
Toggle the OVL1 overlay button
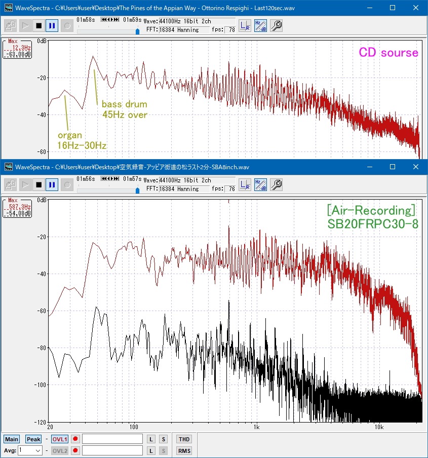(x=60, y=439)
